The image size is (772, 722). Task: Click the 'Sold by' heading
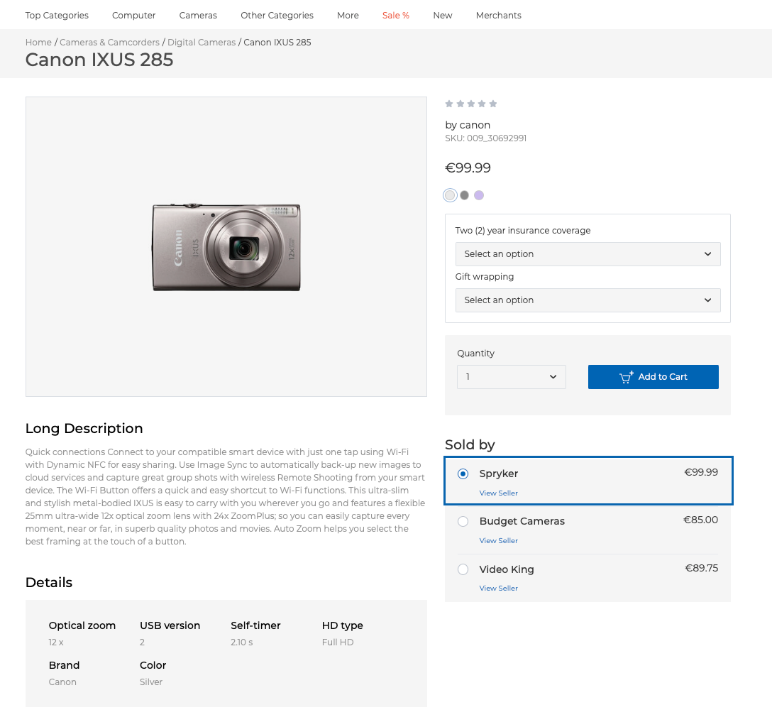coord(470,444)
